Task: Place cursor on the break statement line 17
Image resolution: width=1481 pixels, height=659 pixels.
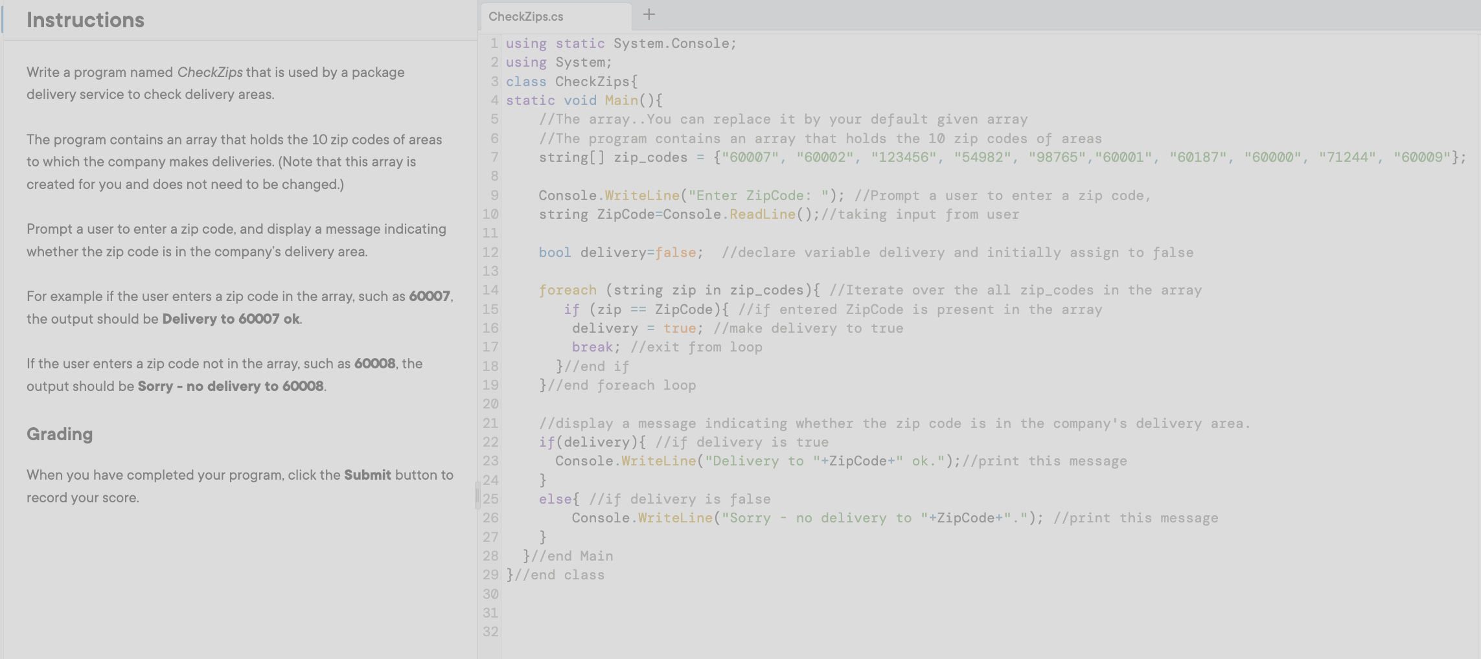Action: pyautogui.click(x=591, y=347)
